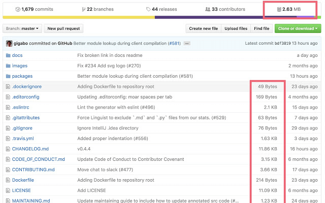Open the latest commit hash bdf3819
The image size is (325, 203).
pyautogui.click(x=283, y=44)
